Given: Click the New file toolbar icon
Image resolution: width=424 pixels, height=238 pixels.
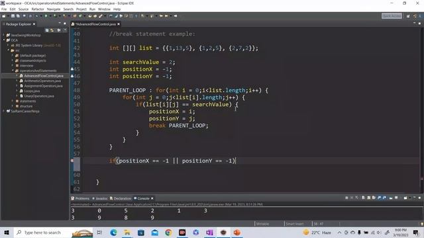Looking at the screenshot, I should click(x=3, y=16).
